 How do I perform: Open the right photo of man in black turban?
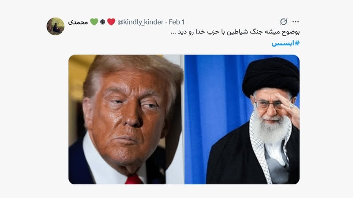click(242, 119)
